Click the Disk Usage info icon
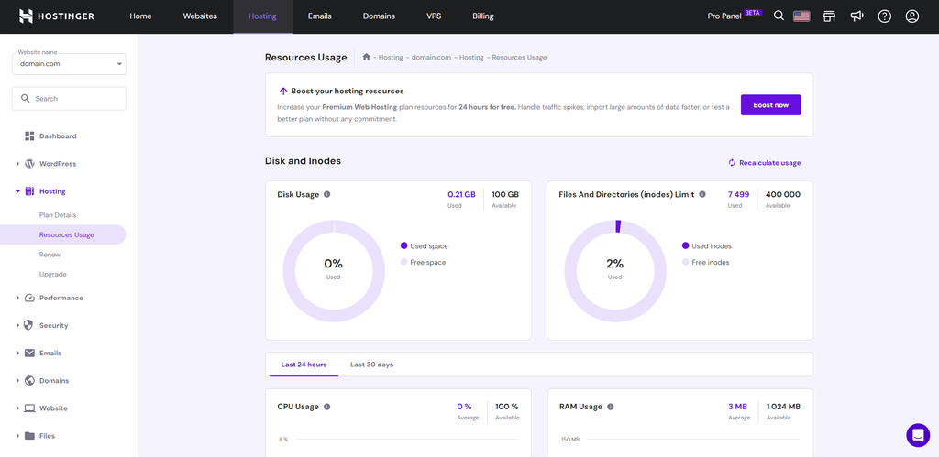 tap(327, 194)
